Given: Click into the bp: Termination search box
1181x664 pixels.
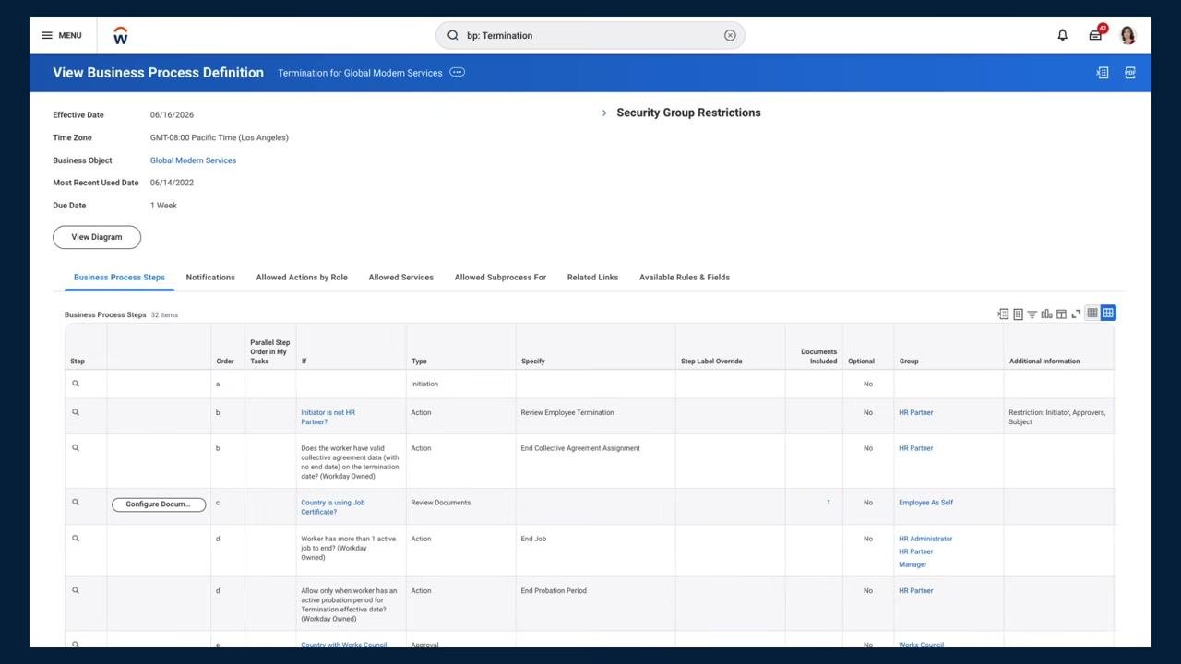Looking at the screenshot, I should tap(590, 35).
